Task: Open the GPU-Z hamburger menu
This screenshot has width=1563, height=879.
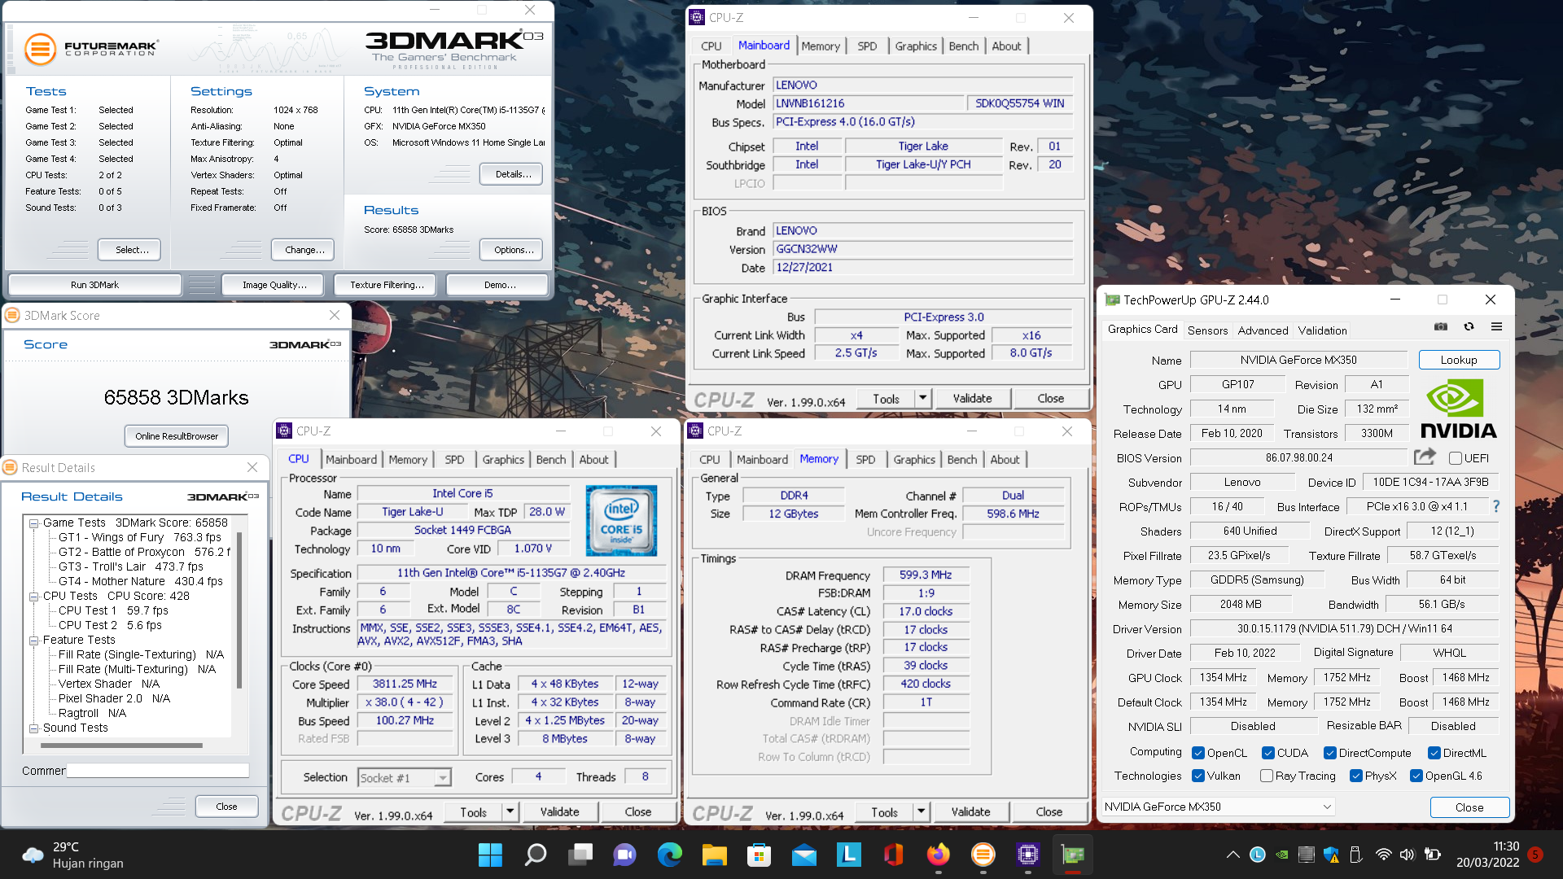Action: click(1496, 326)
